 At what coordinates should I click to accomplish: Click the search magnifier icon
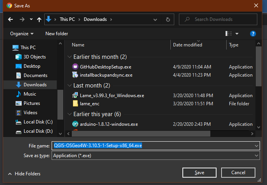point(187,19)
